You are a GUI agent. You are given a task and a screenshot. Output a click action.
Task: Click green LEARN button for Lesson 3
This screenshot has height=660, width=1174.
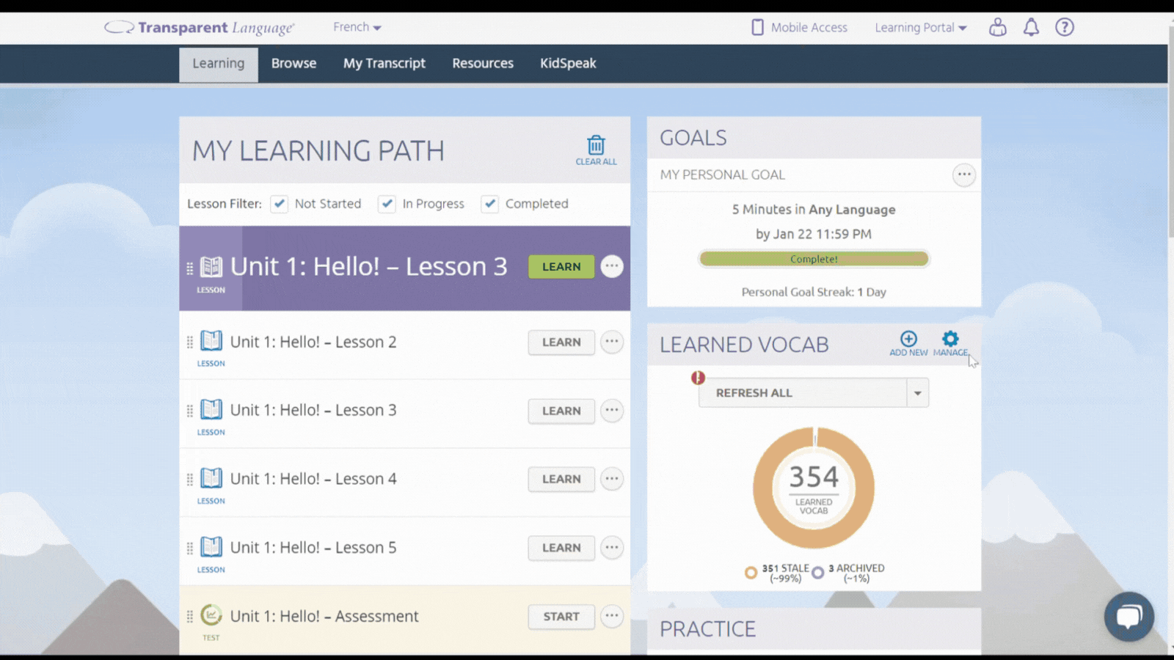(561, 267)
